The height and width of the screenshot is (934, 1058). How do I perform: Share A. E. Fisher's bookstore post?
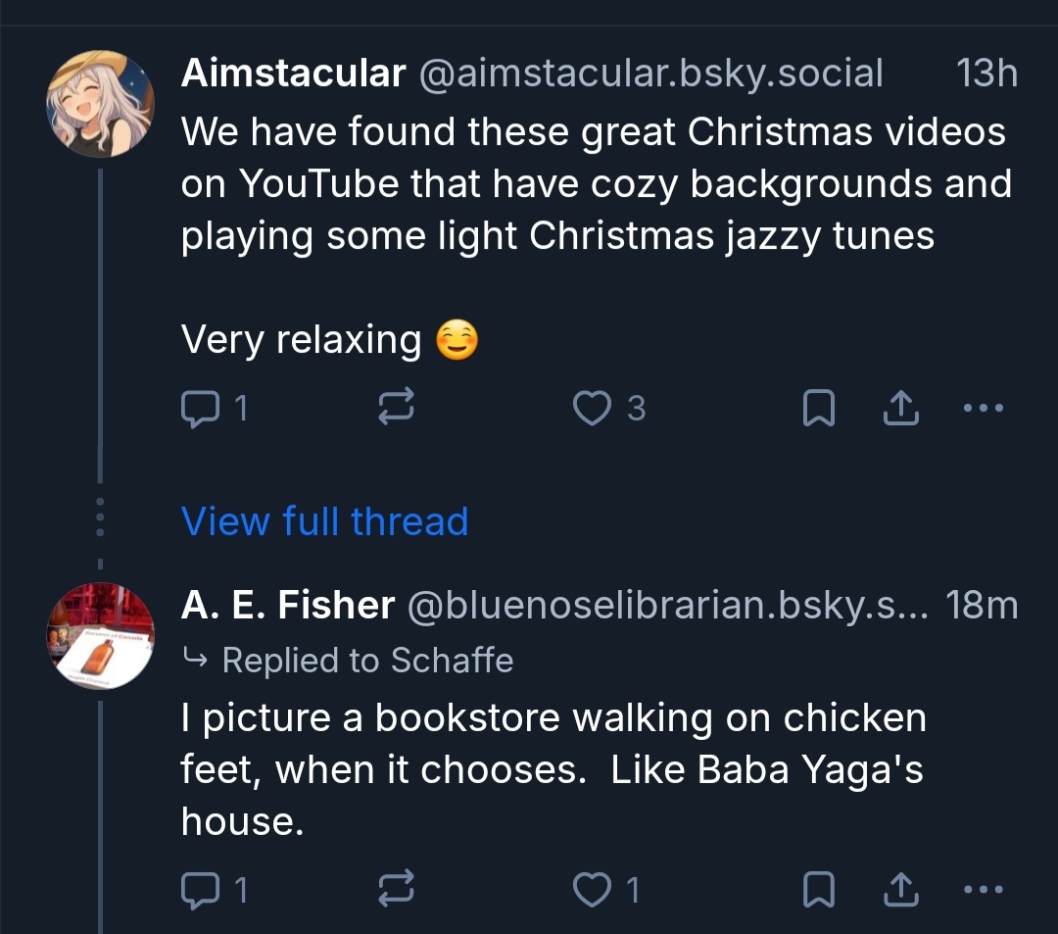click(901, 890)
